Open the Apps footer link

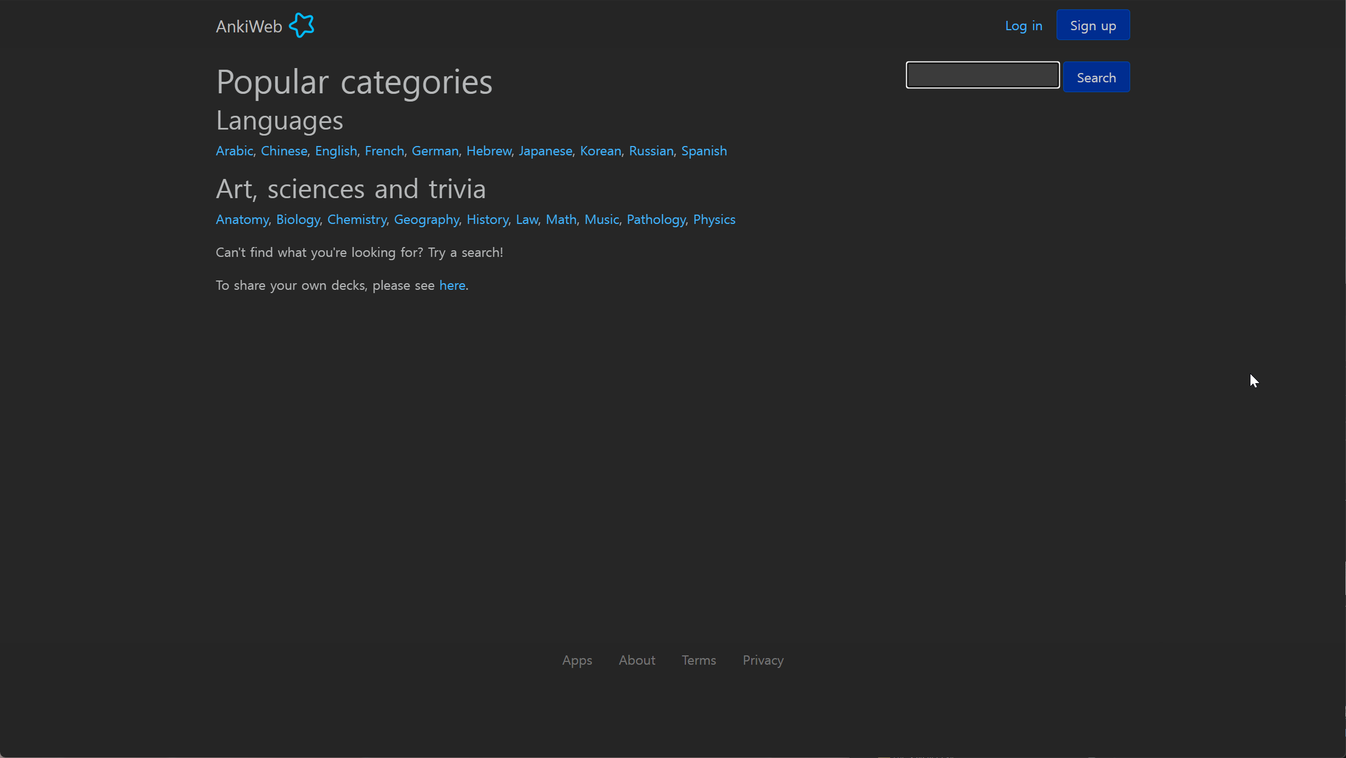(x=577, y=660)
